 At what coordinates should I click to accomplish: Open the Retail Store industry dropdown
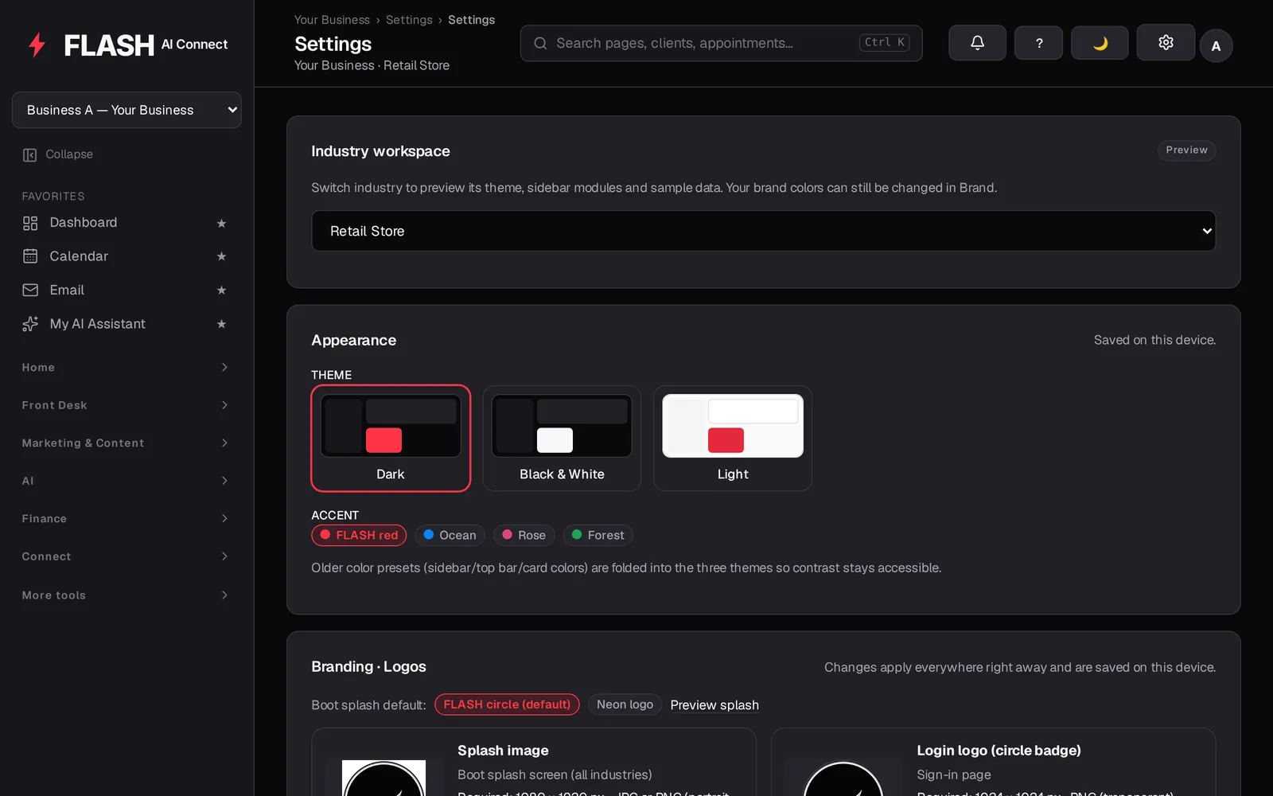763,231
